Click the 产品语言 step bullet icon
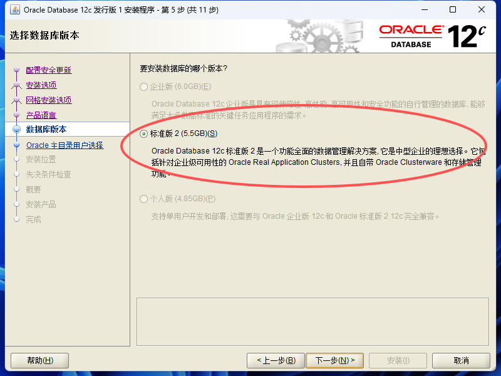This screenshot has height=376, width=501. 17,115
